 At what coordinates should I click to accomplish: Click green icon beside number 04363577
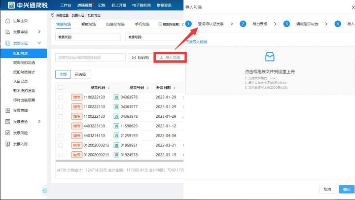[x=116, y=107]
